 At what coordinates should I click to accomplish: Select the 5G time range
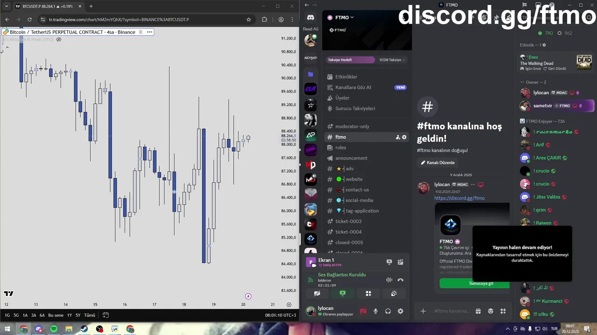click(16, 315)
